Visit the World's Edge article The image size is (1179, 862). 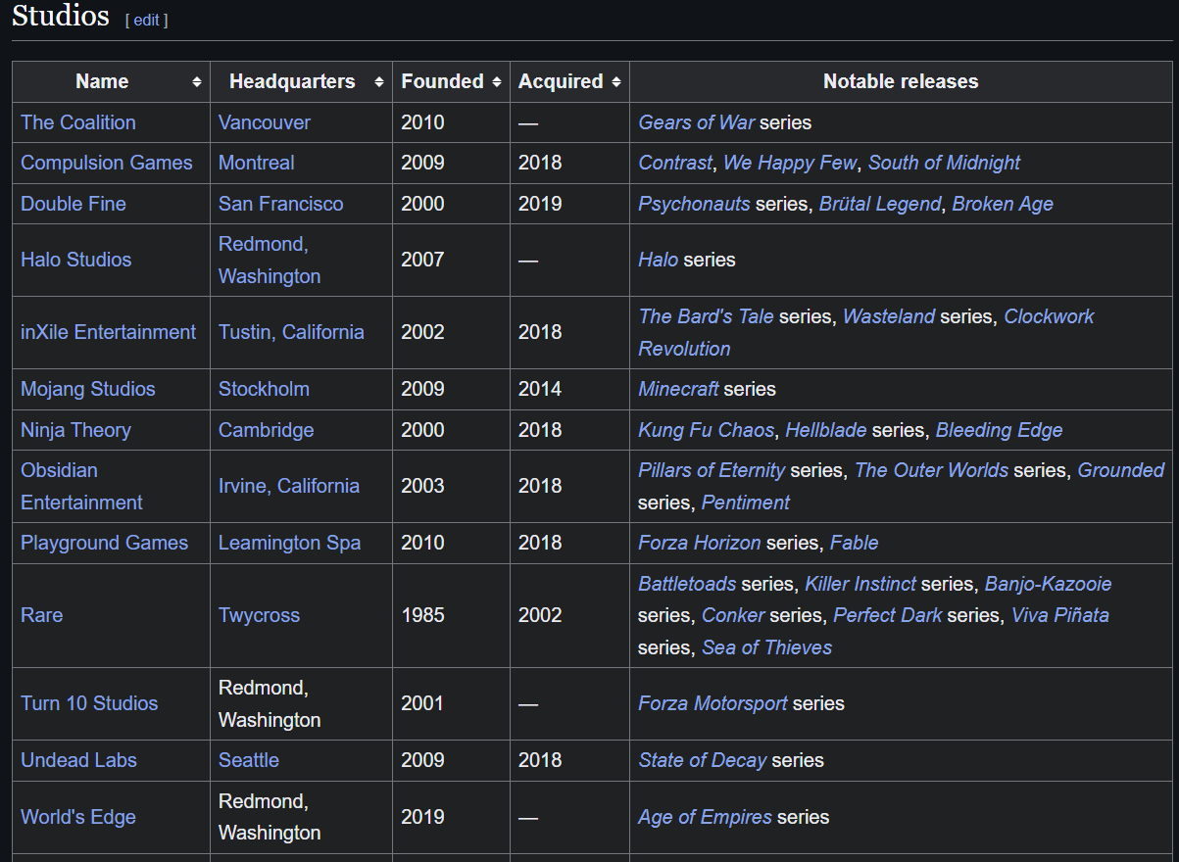pyautogui.click(x=78, y=817)
